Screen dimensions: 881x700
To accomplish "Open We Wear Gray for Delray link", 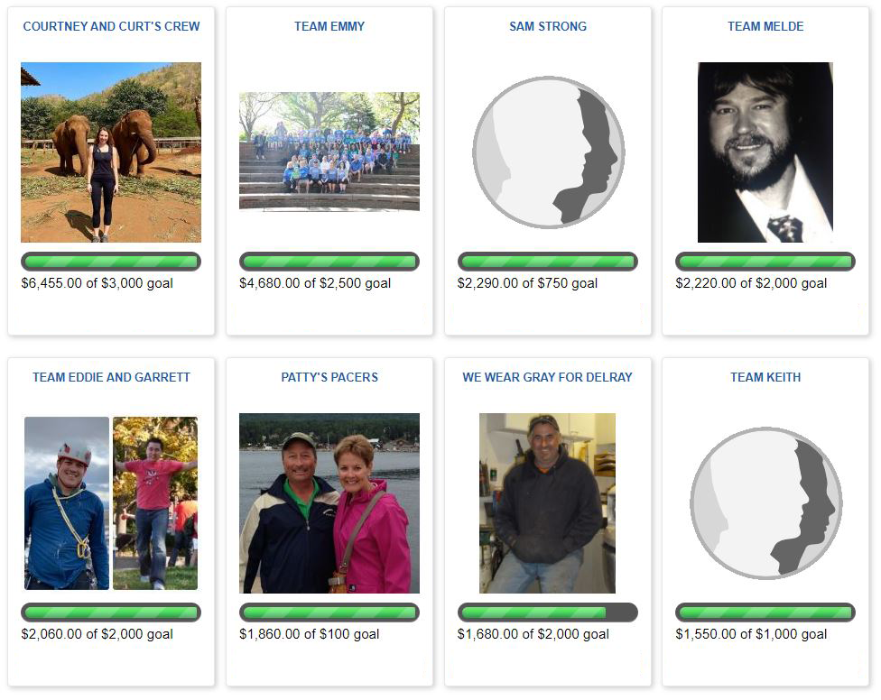I will [547, 377].
